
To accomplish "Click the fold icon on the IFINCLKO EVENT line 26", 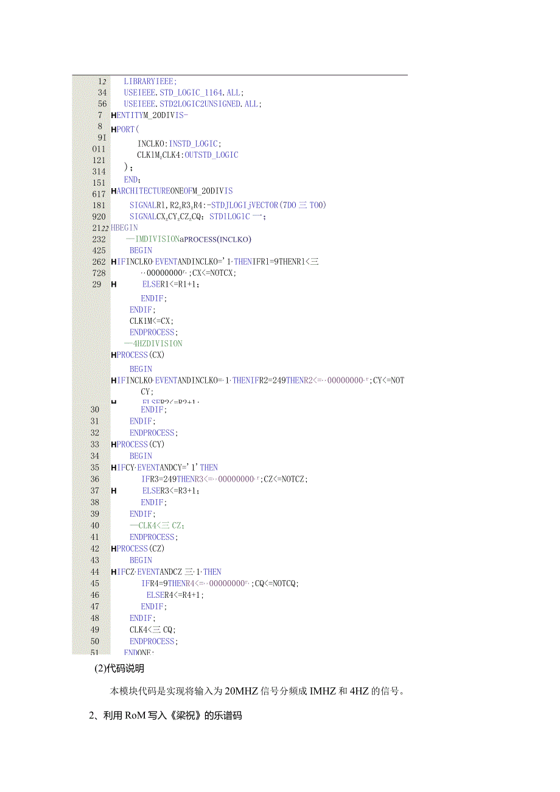I will point(112,261).
